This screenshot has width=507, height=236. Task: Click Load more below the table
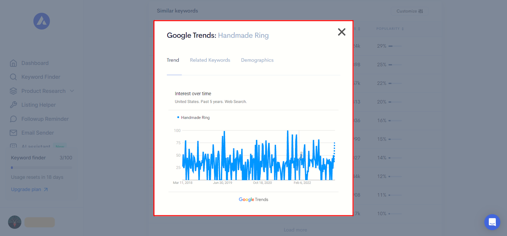[x=295, y=230]
